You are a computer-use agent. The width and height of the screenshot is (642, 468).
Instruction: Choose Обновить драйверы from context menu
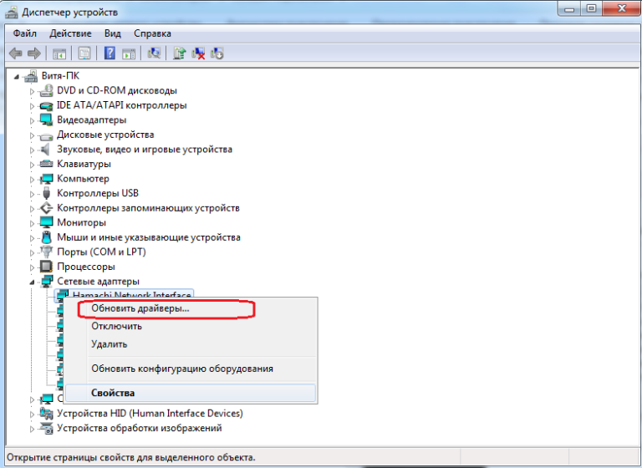tap(140, 308)
